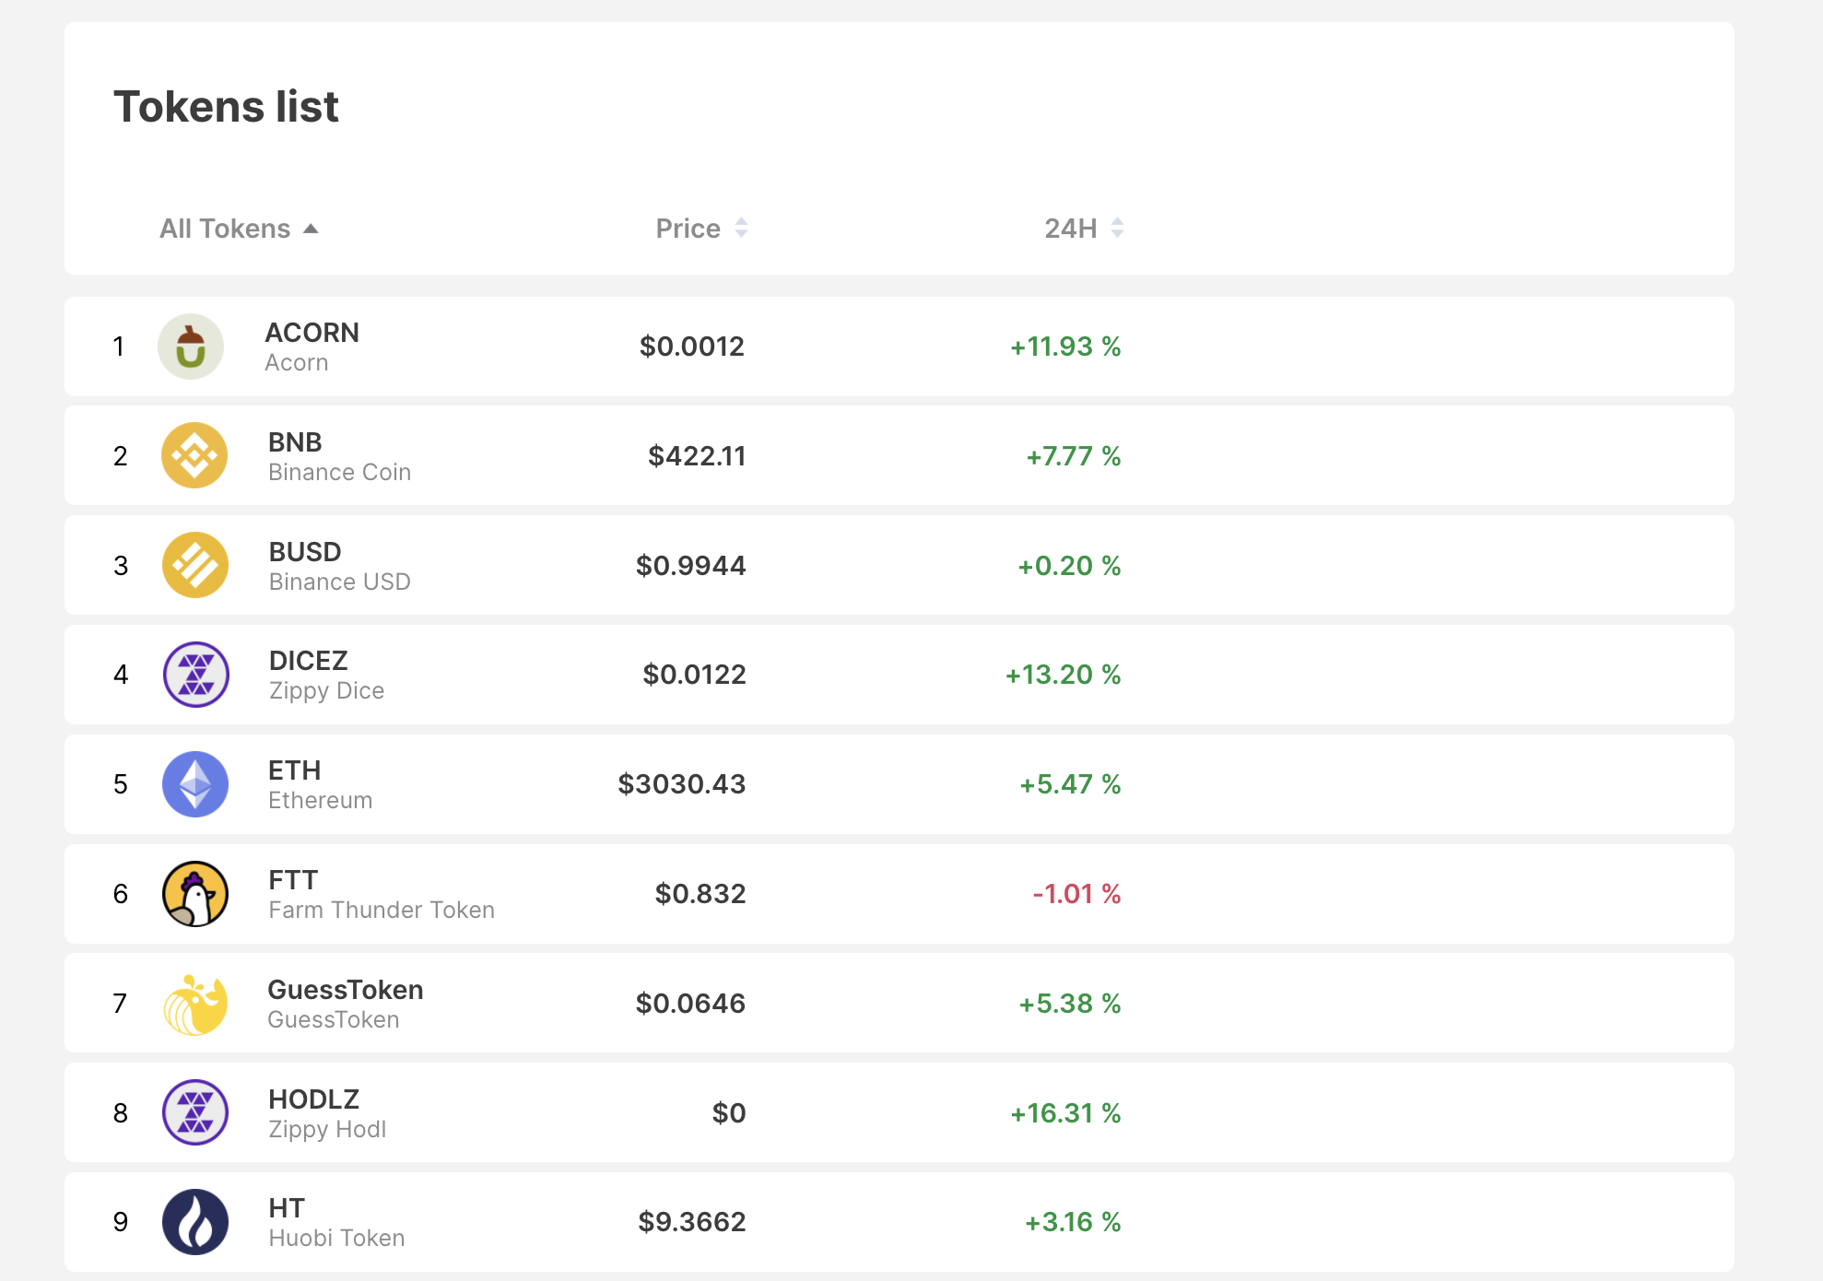Viewport: 1823px width, 1281px height.
Task: Click the ETH Ethereum diamond logo
Action: 194,784
